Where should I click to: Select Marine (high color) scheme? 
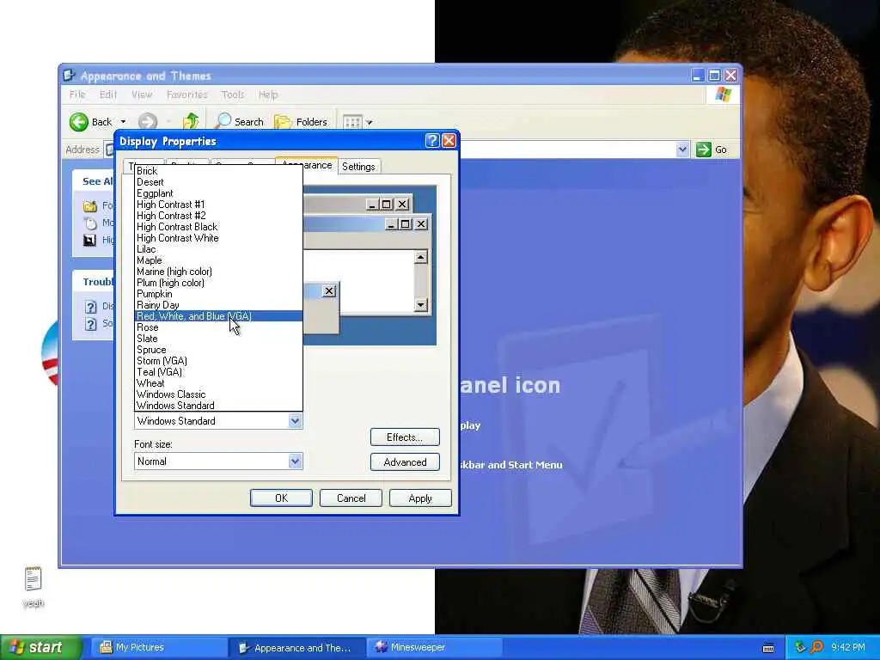(219, 272)
